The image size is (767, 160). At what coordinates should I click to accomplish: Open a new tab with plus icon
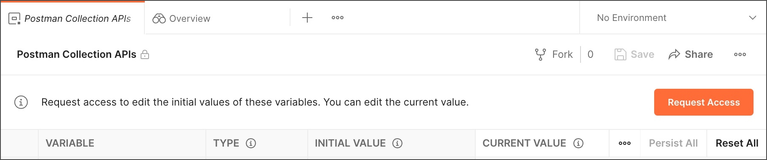(307, 18)
